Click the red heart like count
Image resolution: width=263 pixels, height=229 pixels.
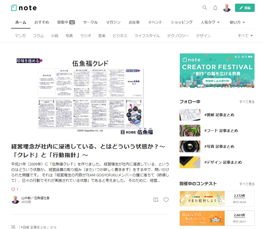(x=15, y=189)
